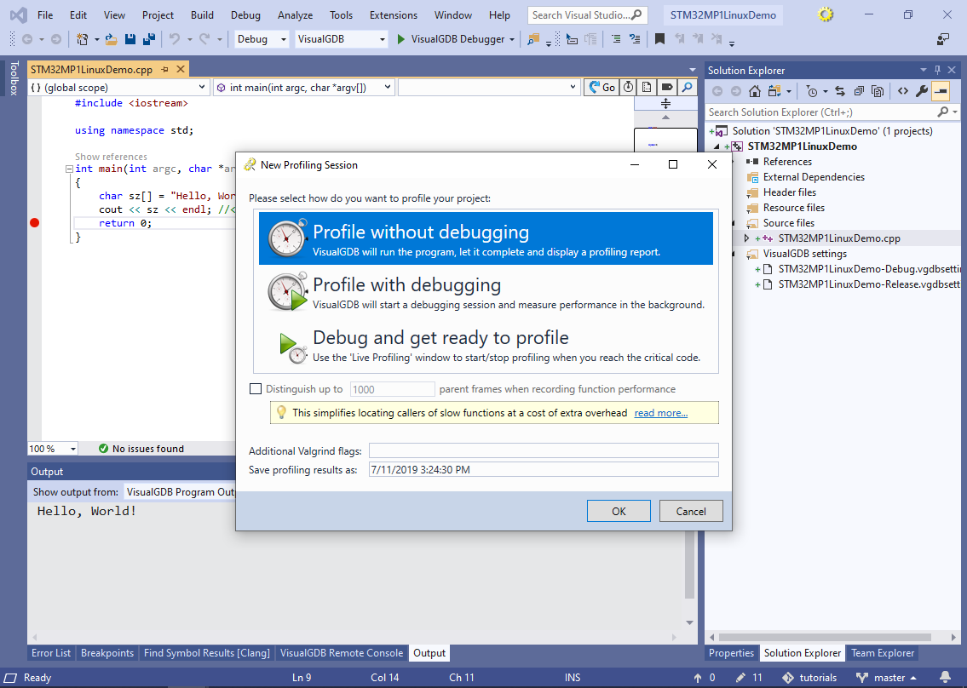Click the Switch Views icon in Solution Explorer

pos(774,91)
